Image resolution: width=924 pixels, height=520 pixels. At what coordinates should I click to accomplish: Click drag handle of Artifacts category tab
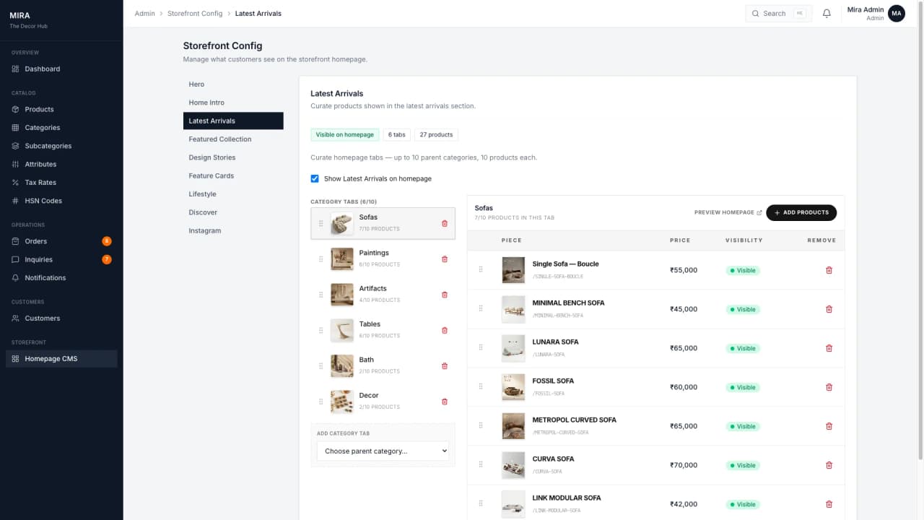pos(321,295)
